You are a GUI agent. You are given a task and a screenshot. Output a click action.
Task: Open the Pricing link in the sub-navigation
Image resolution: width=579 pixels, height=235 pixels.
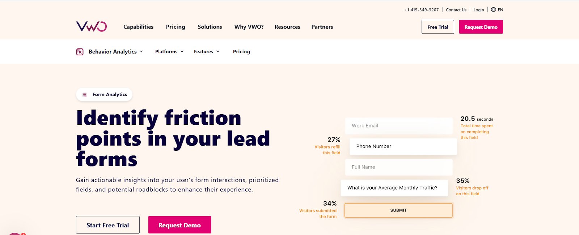[241, 52]
